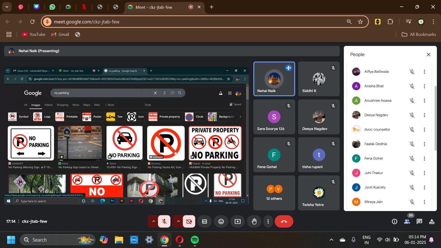Click the People panel scrollbar
The height and width of the screenshot is (248, 441).
[435, 118]
